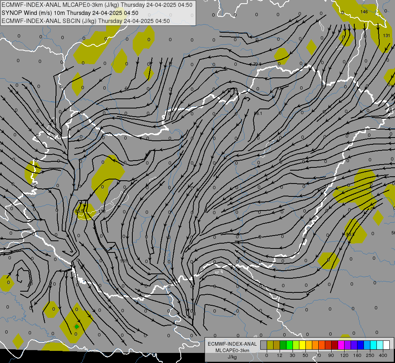
Task: Click the J/kg unit label in the legend
Action: tap(232, 357)
